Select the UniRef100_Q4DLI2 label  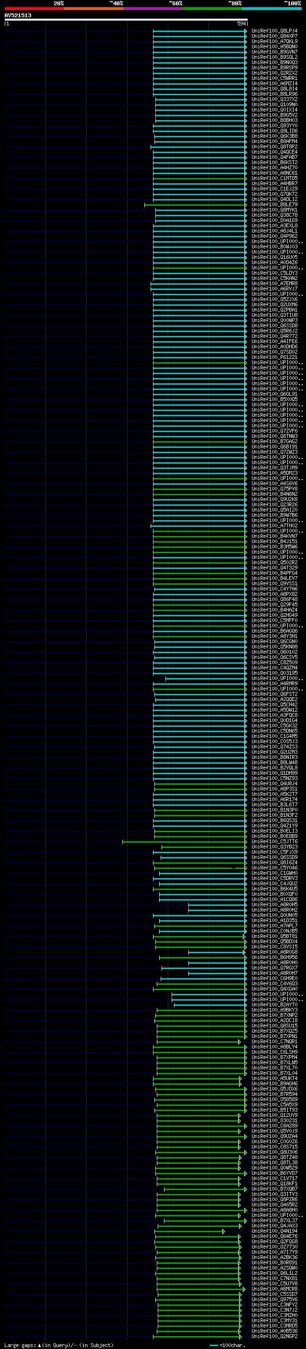click(x=274, y=199)
